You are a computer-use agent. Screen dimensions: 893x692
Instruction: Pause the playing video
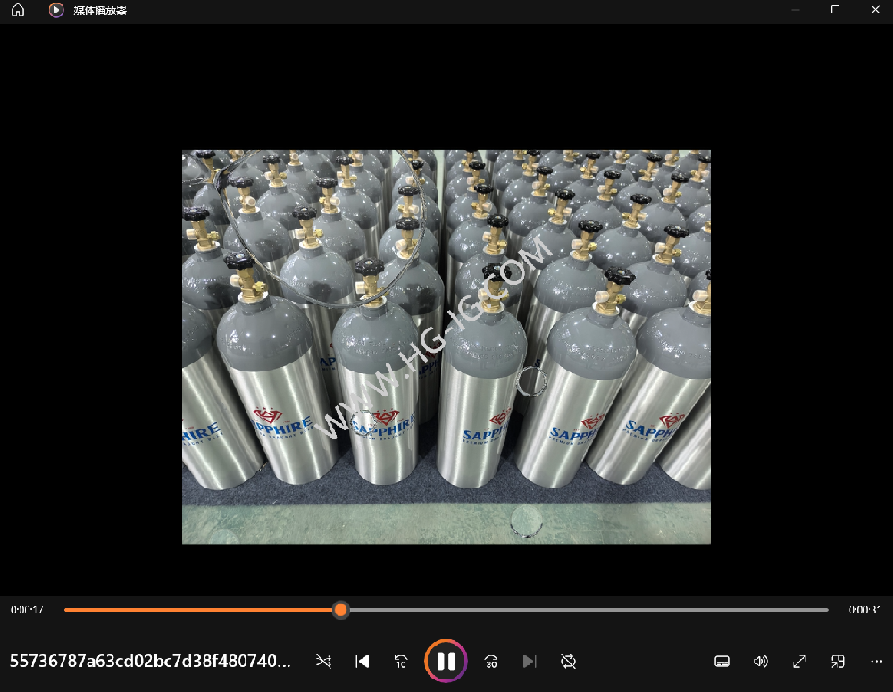[x=446, y=662]
